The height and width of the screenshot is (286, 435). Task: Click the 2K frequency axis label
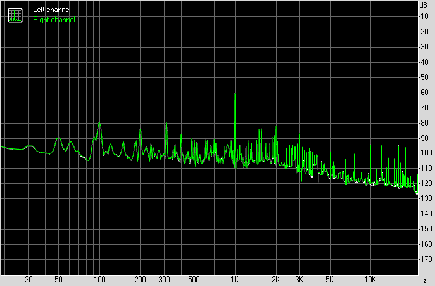(275, 279)
